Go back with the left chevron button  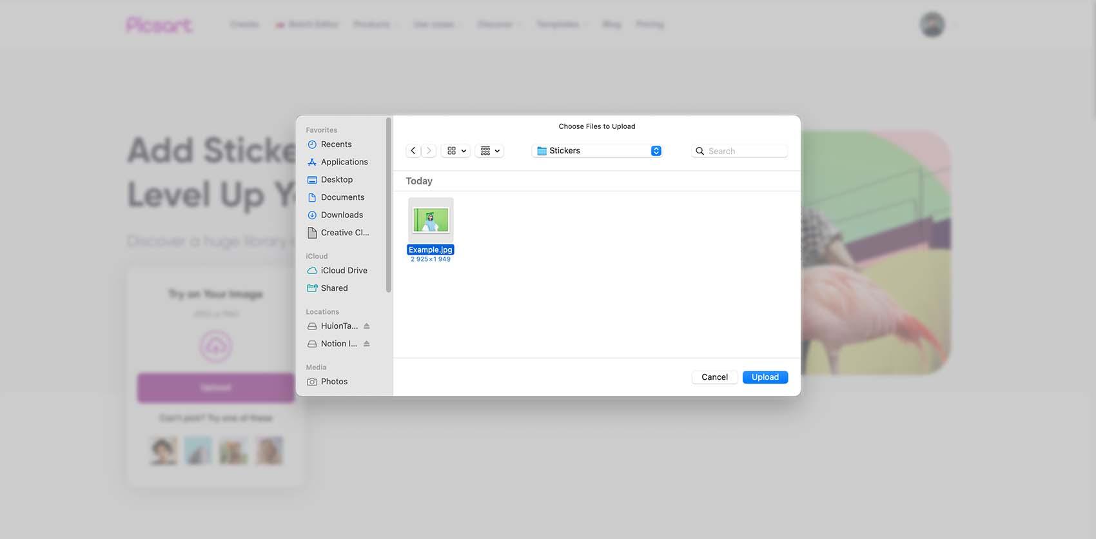coord(413,151)
